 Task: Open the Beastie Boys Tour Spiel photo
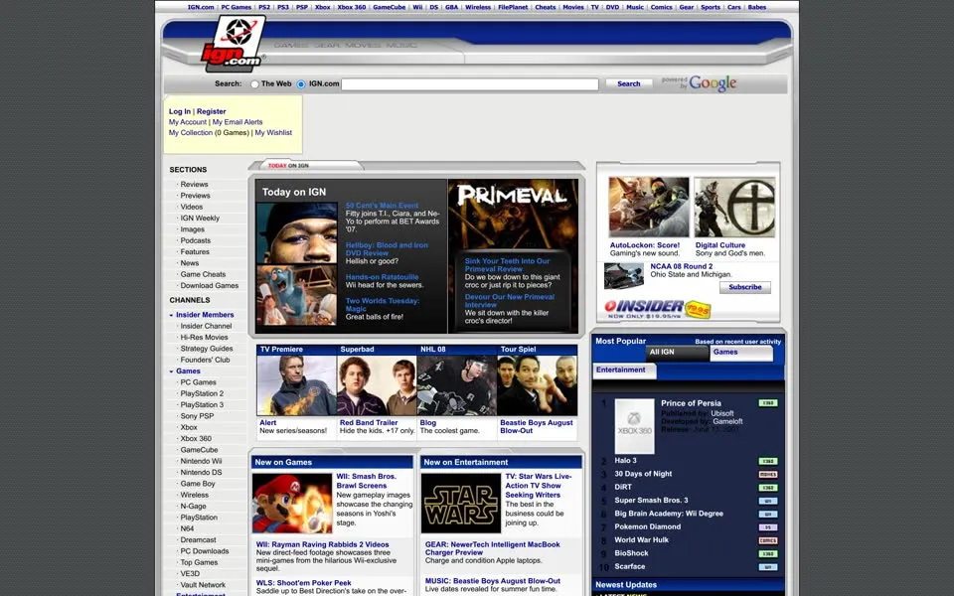pos(538,385)
